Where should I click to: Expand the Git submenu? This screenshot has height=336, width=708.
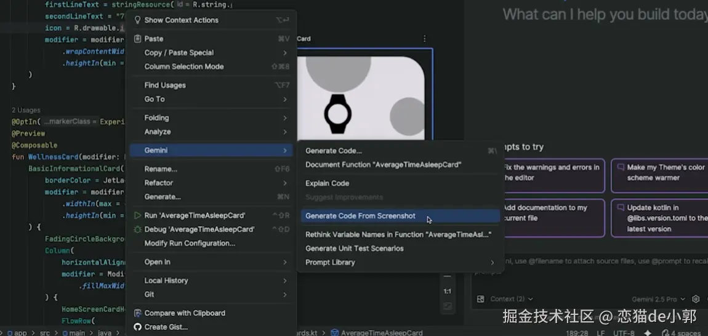[x=211, y=294]
